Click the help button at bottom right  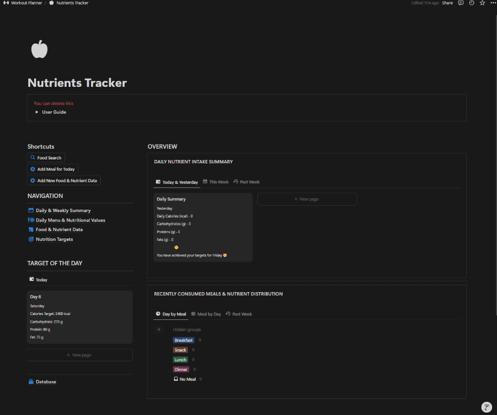487,407
